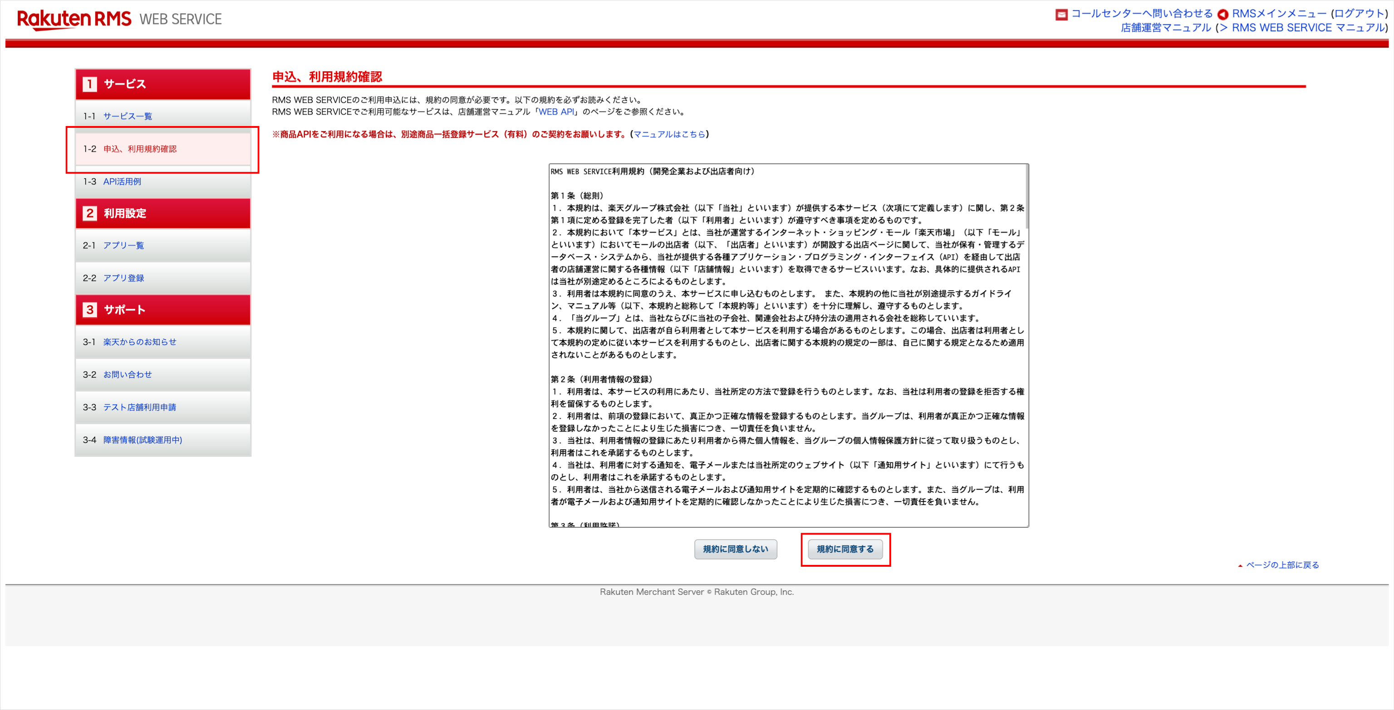Screen dimensions: 1394x710
Task: Click the サービス section header
Action: (163, 84)
